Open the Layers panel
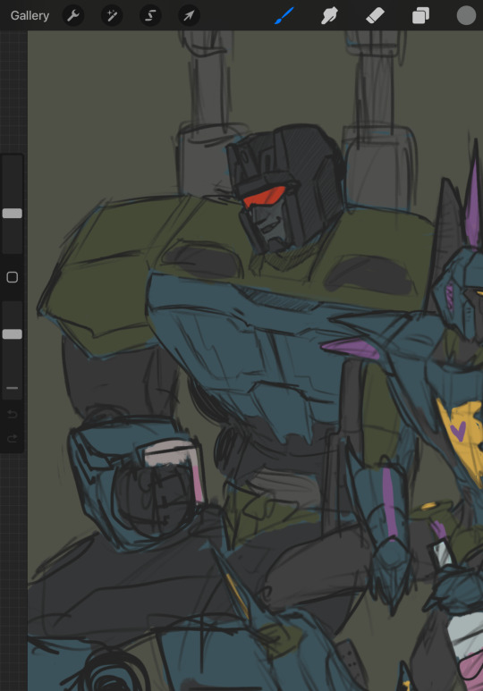Screen dimensions: 483x691 pos(420,16)
